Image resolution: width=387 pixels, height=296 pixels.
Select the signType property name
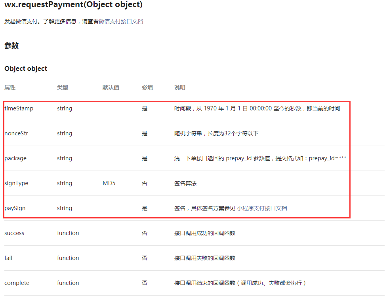(x=16, y=183)
